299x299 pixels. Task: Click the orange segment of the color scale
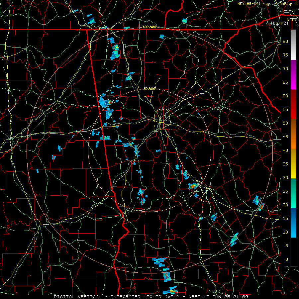[x=293, y=134]
